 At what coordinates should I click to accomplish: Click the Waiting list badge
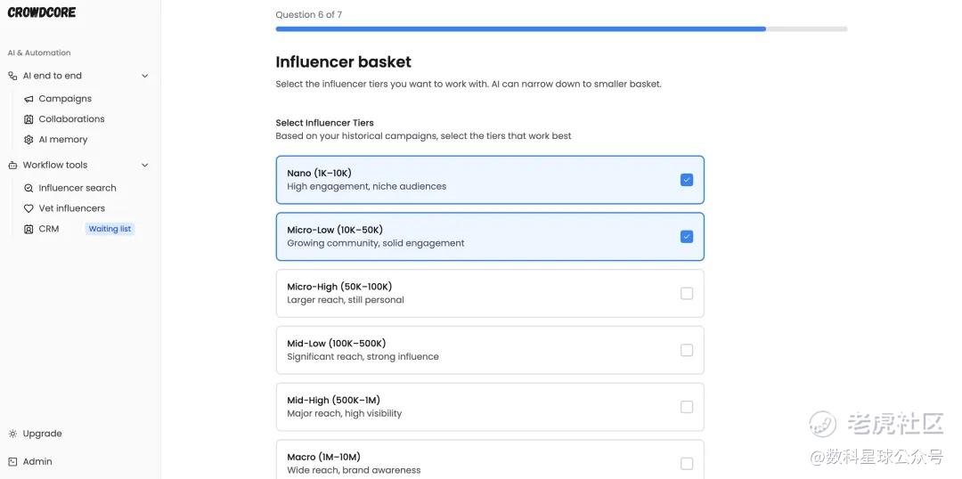pyautogui.click(x=110, y=229)
